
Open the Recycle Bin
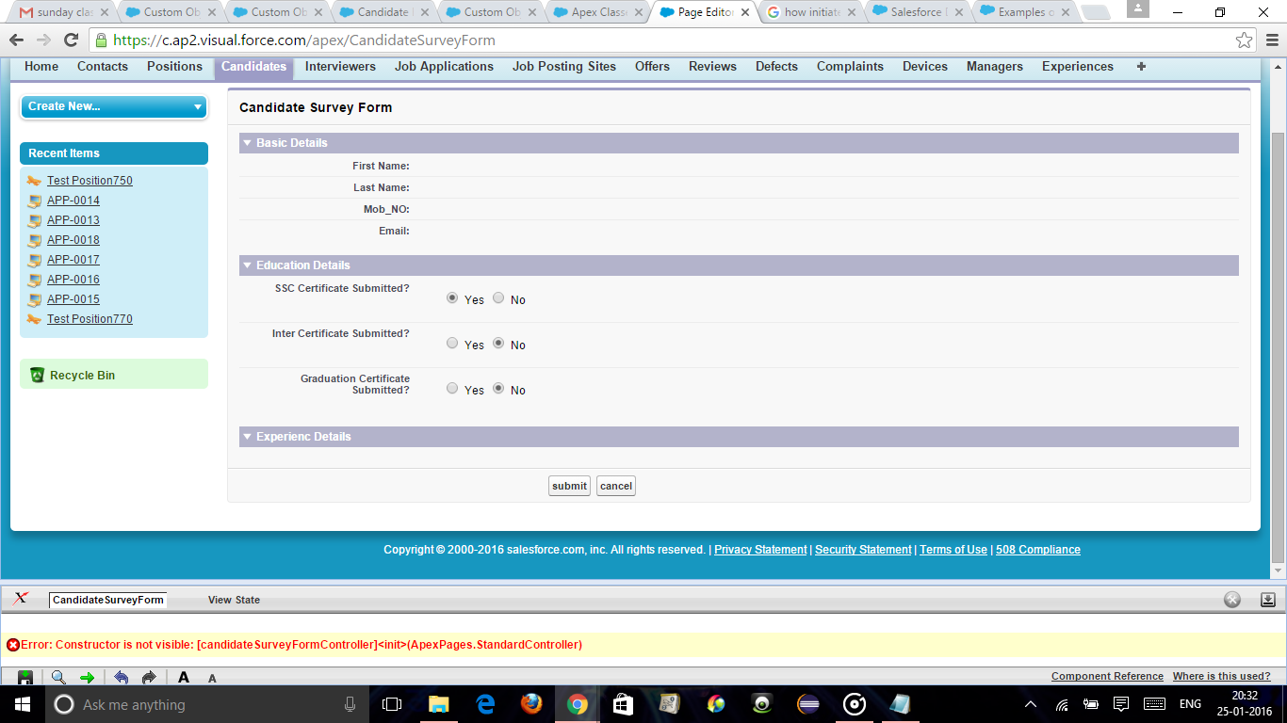pos(83,375)
